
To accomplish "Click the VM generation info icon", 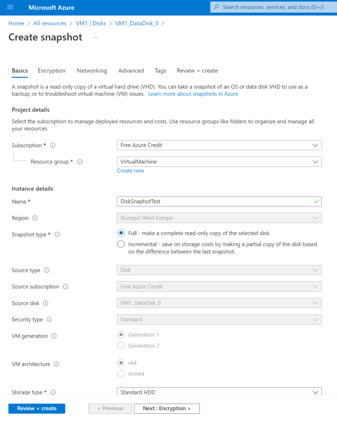I will click(x=54, y=336).
